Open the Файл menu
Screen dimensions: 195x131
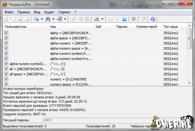(9, 12)
